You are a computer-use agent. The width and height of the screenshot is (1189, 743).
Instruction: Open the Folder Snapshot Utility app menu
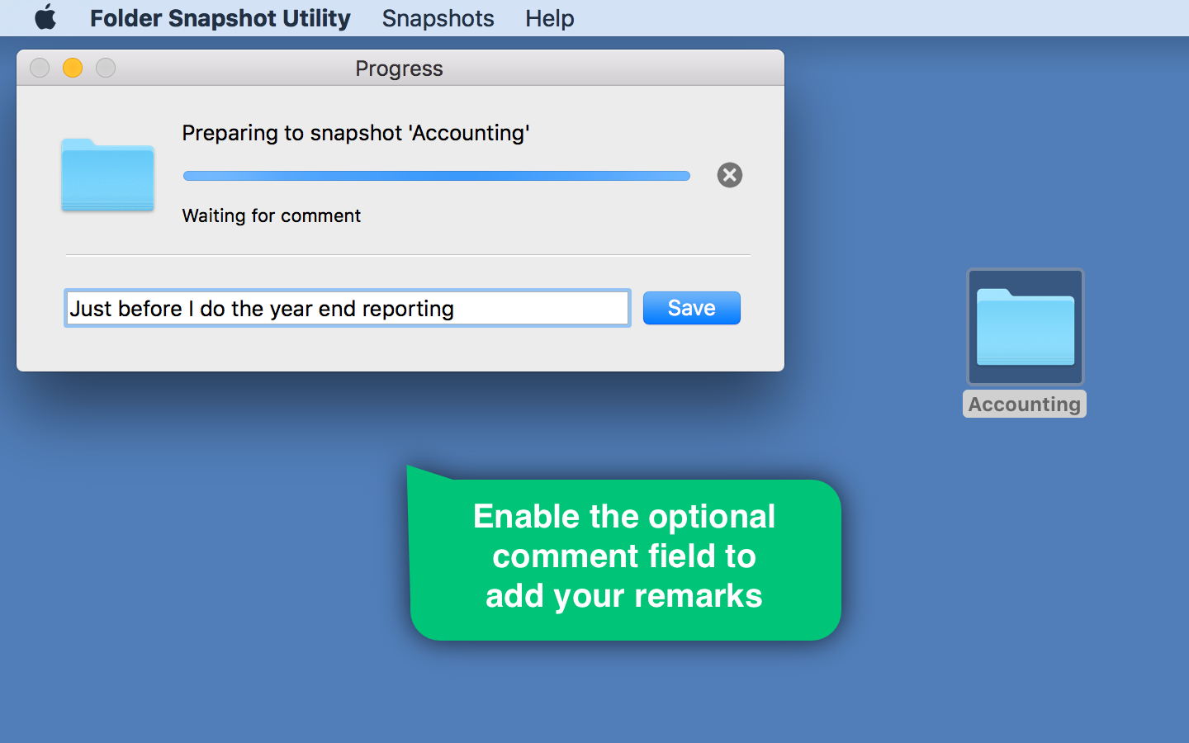point(220,18)
